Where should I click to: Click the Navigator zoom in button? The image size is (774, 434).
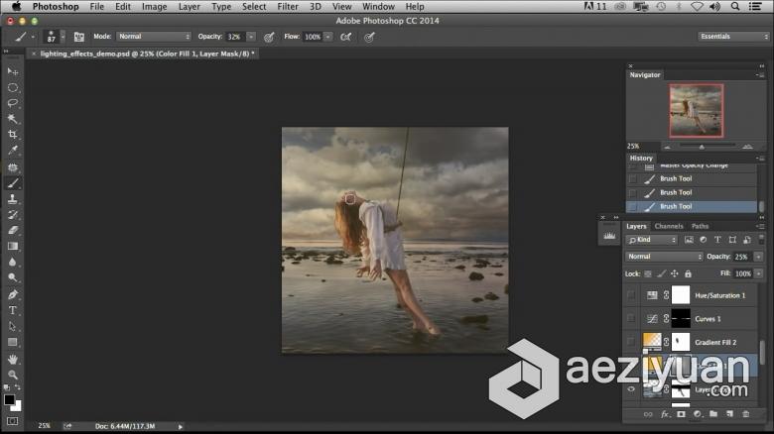[x=747, y=147]
